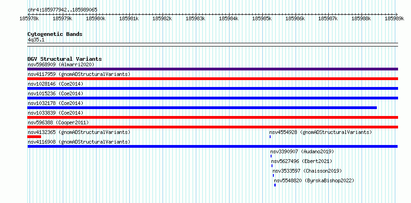Click the 4q35.1 band bar

point(212,45)
